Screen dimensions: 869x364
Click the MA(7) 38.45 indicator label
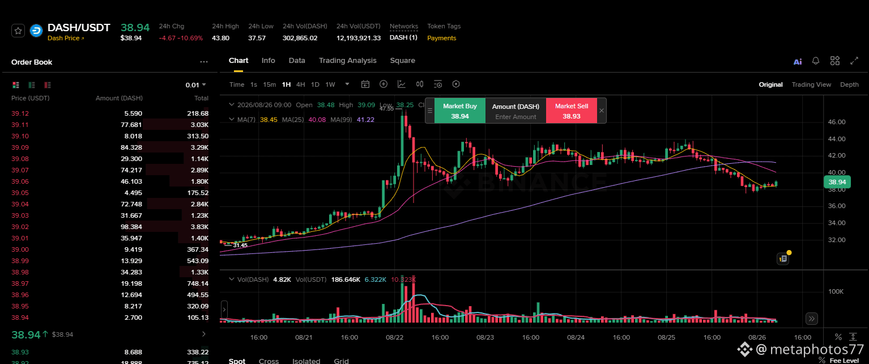[x=257, y=120]
